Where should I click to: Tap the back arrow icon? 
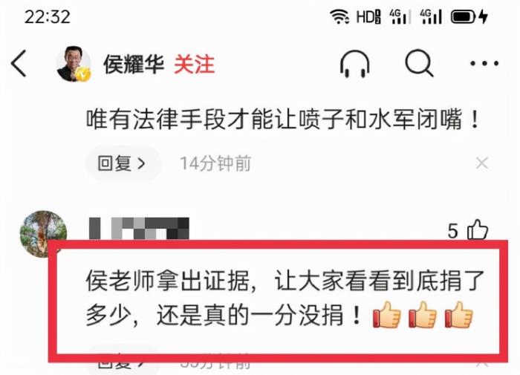19,63
